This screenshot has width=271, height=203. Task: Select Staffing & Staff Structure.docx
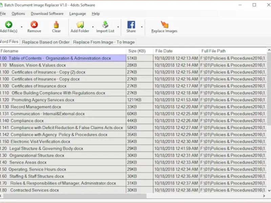(63, 176)
